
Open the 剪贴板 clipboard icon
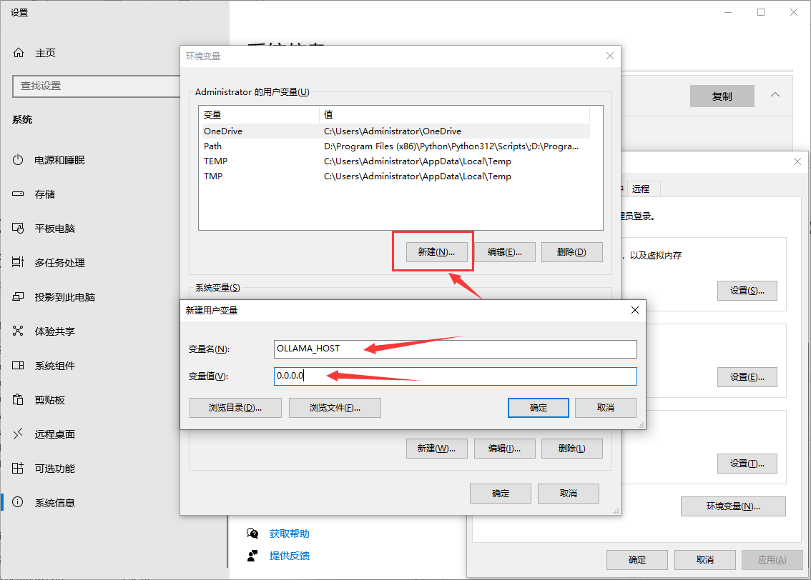coord(19,400)
